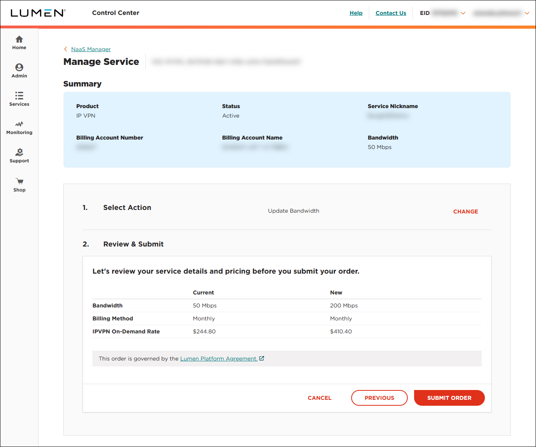The height and width of the screenshot is (447, 536).
Task: Expand the user account dropdown chevron
Action: coord(527,13)
